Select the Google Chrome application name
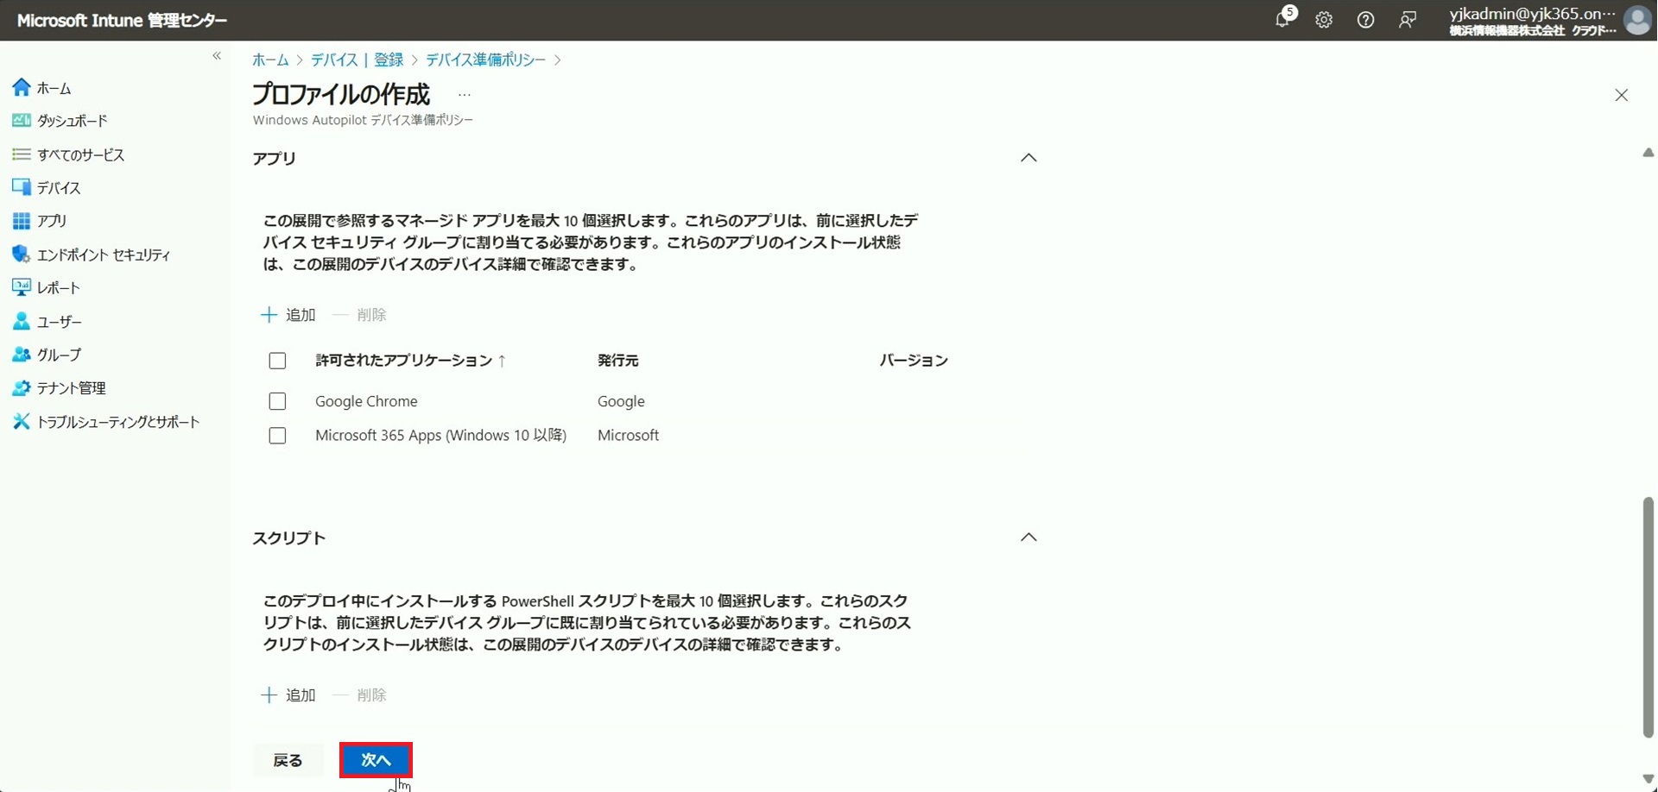This screenshot has height=792, width=1658. tap(366, 401)
